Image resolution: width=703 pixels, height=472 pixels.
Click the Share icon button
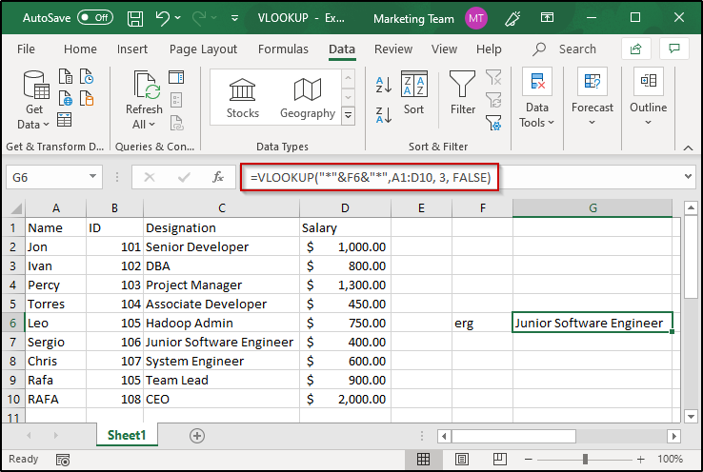(635, 49)
